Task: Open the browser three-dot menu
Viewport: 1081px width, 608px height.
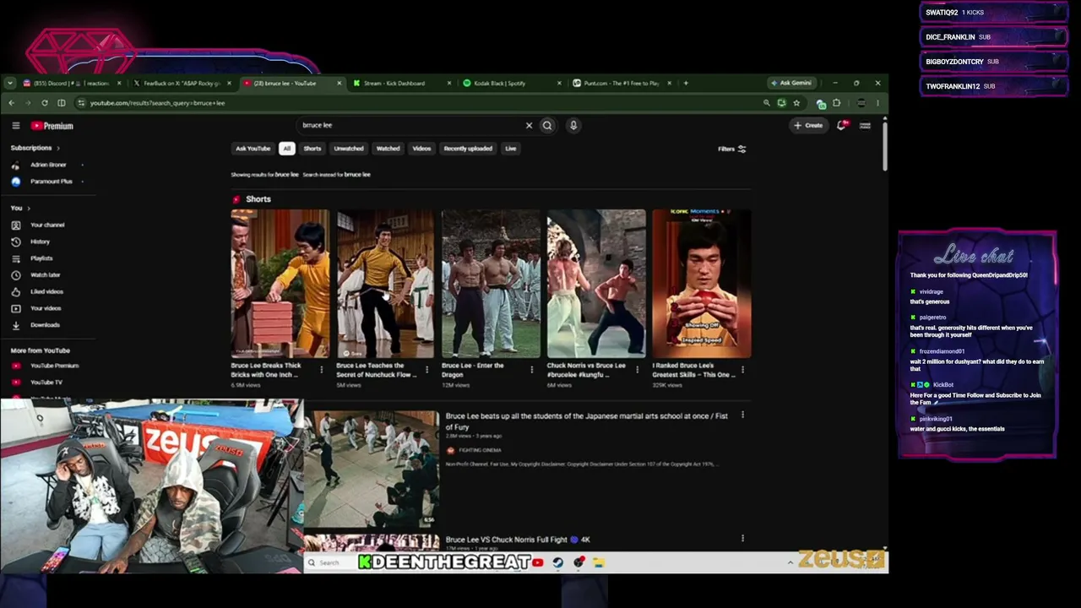Action: click(x=877, y=103)
